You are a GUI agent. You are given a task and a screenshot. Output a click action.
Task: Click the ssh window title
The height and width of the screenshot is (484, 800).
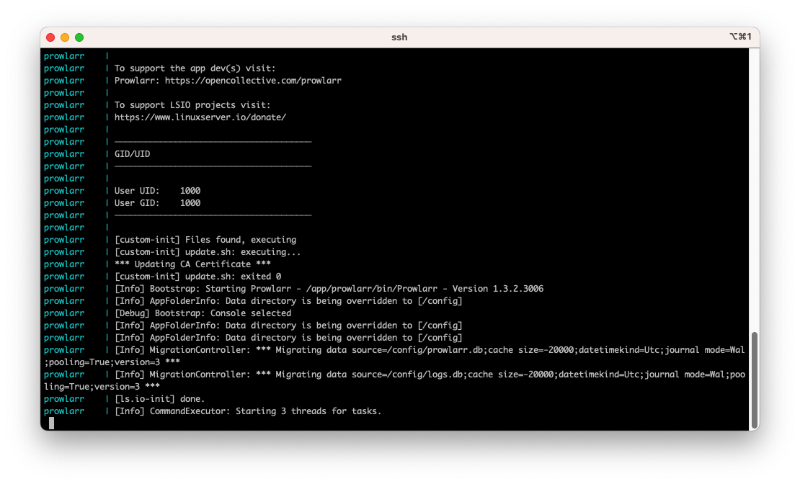click(399, 37)
